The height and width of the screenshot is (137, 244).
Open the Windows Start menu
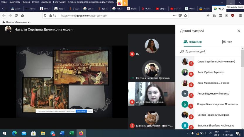pyautogui.click(x=4, y=133)
